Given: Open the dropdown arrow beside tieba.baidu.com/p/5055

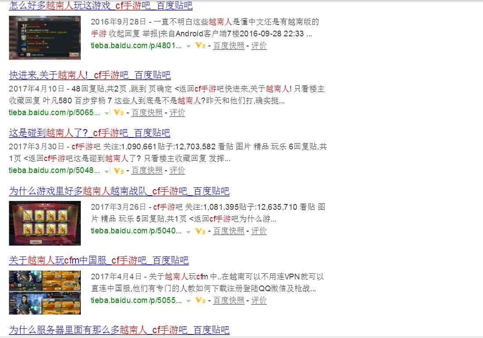Looking at the screenshot, I should pos(189,301).
